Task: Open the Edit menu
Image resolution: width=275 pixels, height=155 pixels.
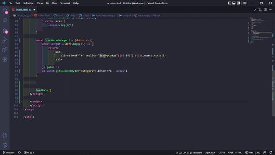Action: tap(18, 3)
